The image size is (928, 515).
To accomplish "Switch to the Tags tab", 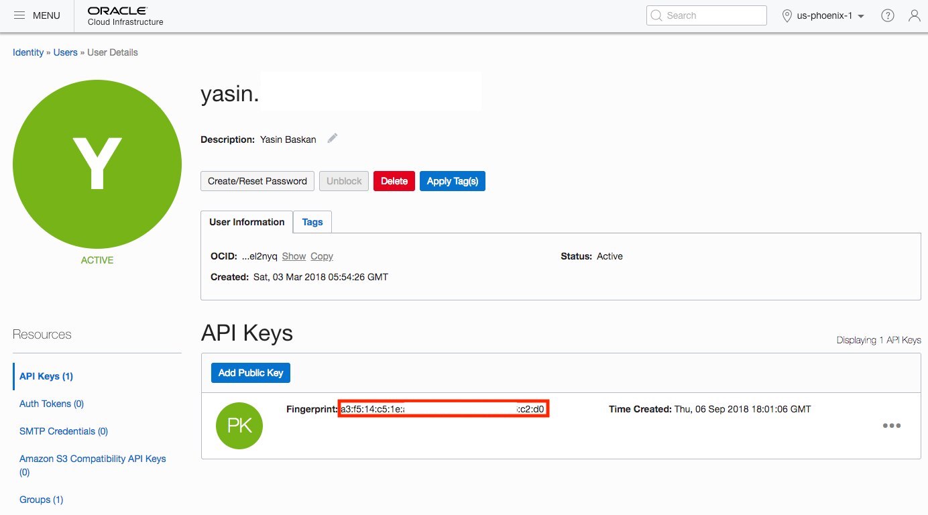I will pos(312,222).
